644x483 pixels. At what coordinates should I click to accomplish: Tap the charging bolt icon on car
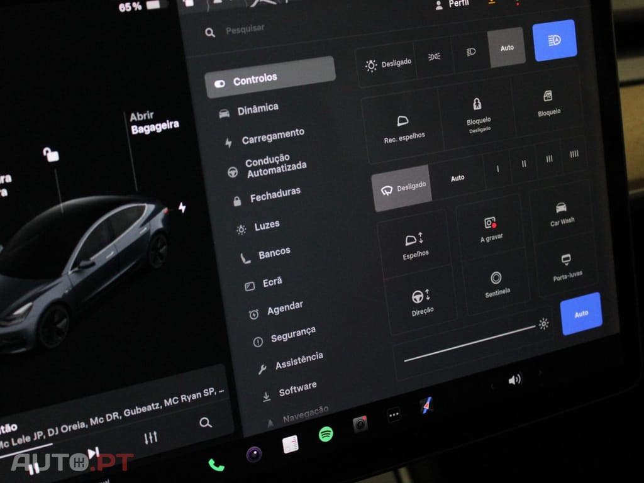coord(182,208)
